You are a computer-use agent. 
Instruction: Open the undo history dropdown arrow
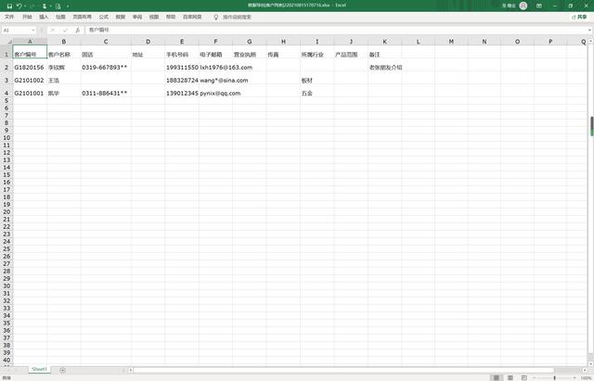click(x=25, y=6)
